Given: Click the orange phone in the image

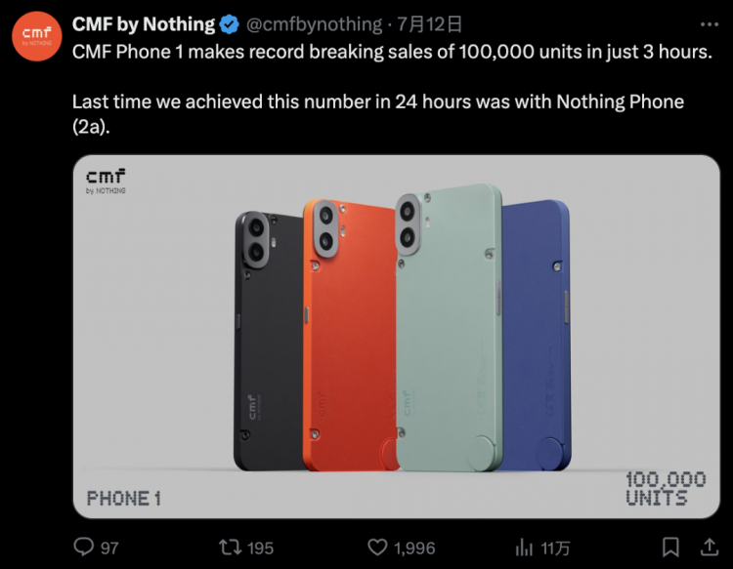Looking at the screenshot, I should pyautogui.click(x=351, y=334).
